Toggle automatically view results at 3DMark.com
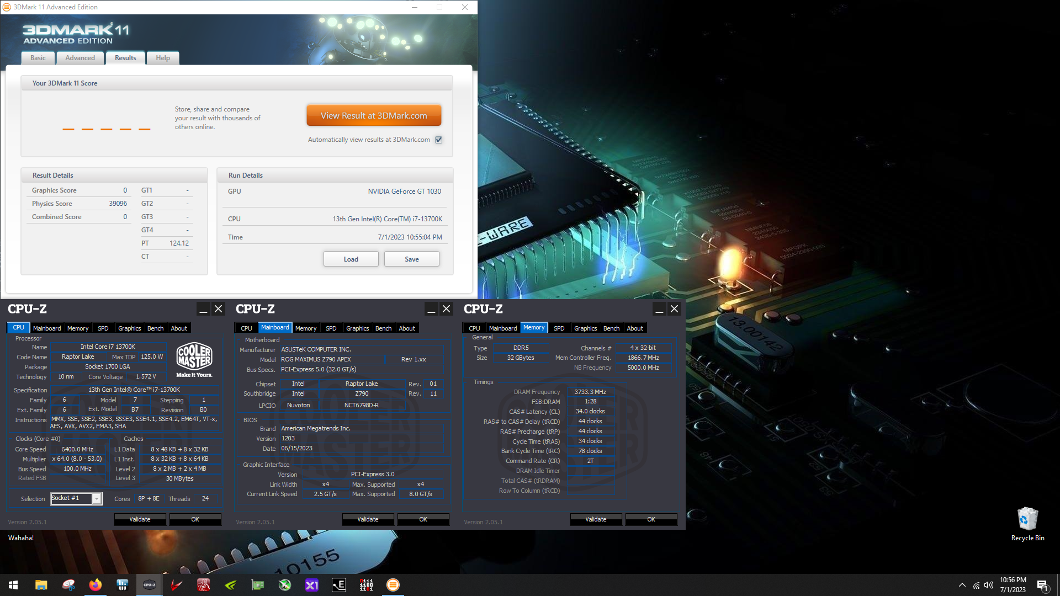The image size is (1060, 596). (438, 140)
